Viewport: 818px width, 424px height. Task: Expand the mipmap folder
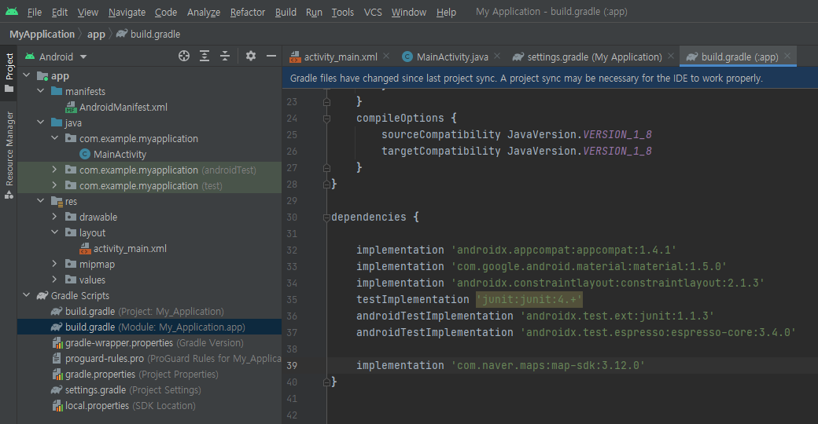click(x=54, y=264)
